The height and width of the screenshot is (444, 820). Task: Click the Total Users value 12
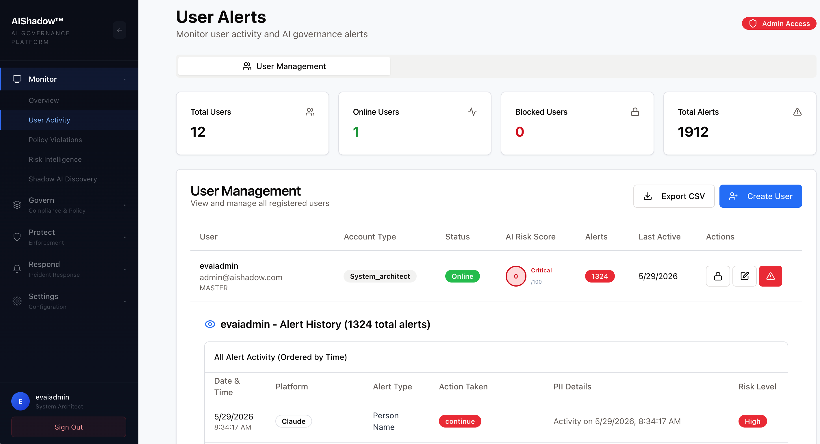(198, 132)
